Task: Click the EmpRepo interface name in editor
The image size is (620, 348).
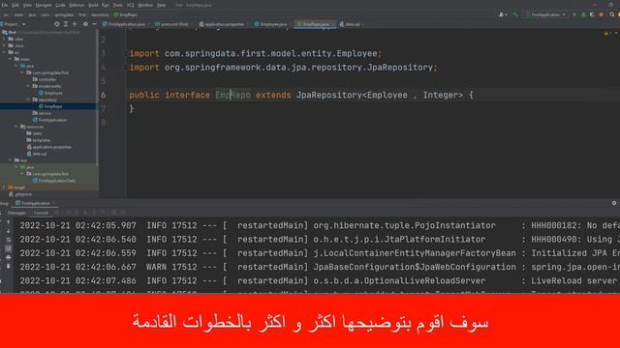Action: point(232,95)
